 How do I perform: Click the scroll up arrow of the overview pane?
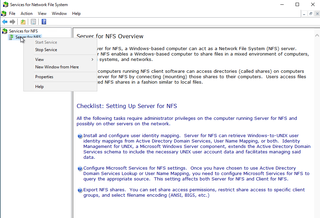point(317,36)
